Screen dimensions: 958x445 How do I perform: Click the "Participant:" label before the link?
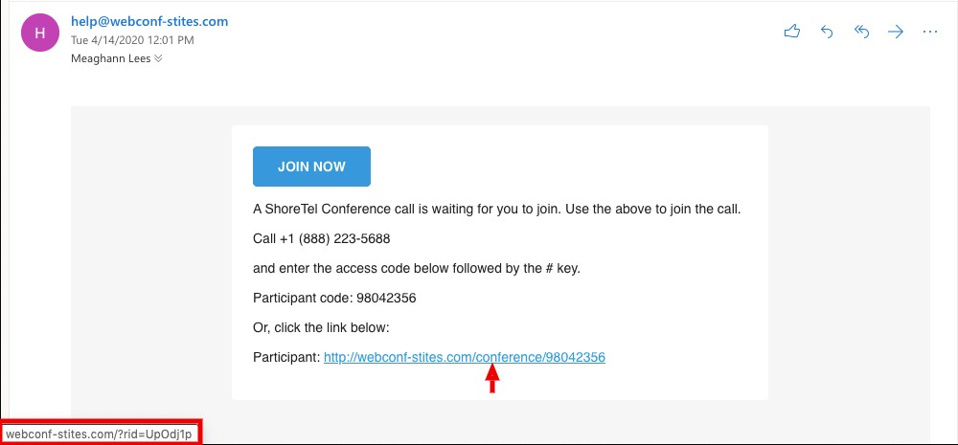coord(285,357)
